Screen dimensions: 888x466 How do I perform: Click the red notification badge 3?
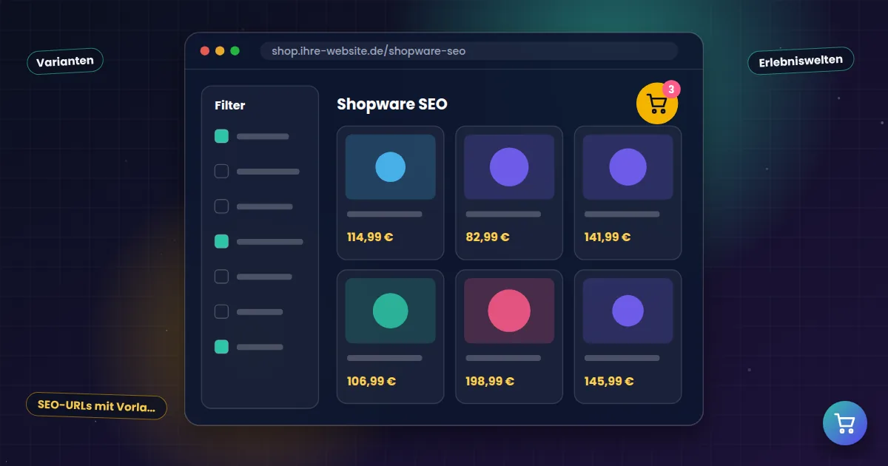point(670,89)
